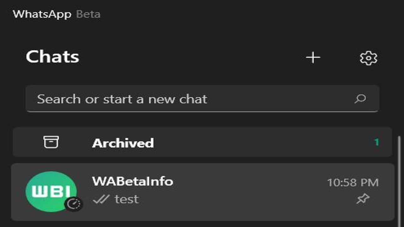This screenshot has height=227, width=404.
Task: Click the archive box icon
Action: tap(51, 142)
